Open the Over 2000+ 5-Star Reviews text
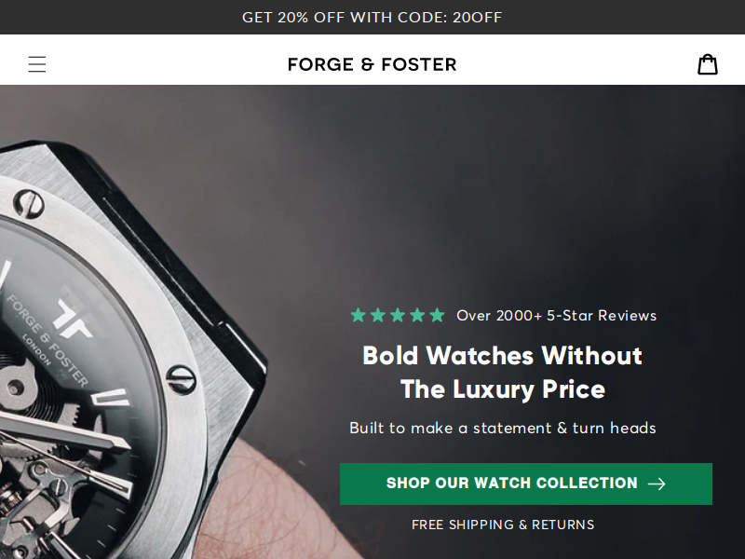This screenshot has height=559, width=745. pyautogui.click(x=556, y=316)
